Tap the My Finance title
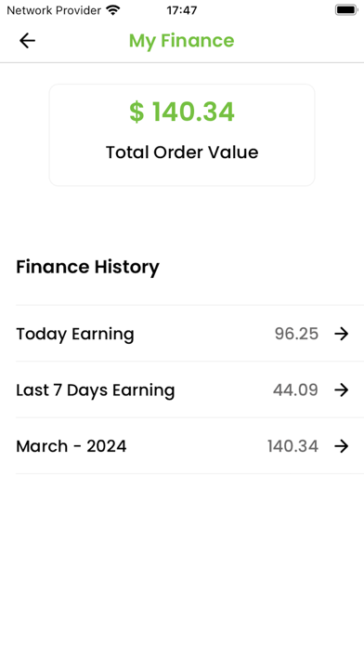 [181, 41]
